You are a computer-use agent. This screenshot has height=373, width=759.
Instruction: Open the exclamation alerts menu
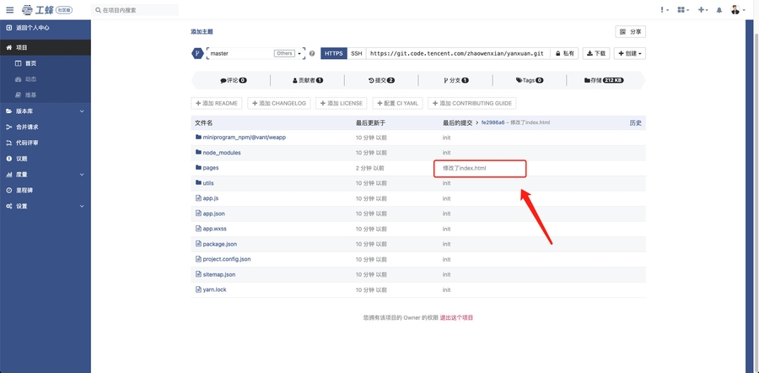click(x=665, y=10)
